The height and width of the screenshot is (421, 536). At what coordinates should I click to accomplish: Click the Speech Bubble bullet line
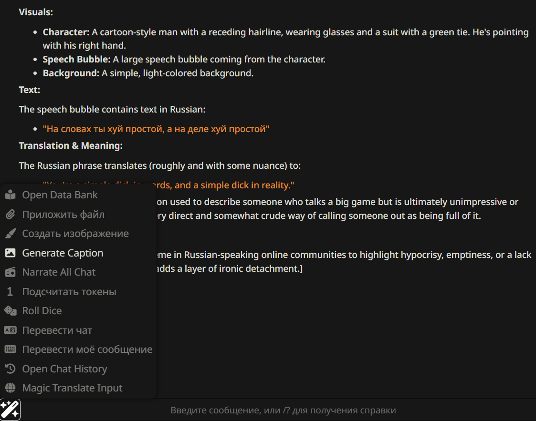click(184, 60)
